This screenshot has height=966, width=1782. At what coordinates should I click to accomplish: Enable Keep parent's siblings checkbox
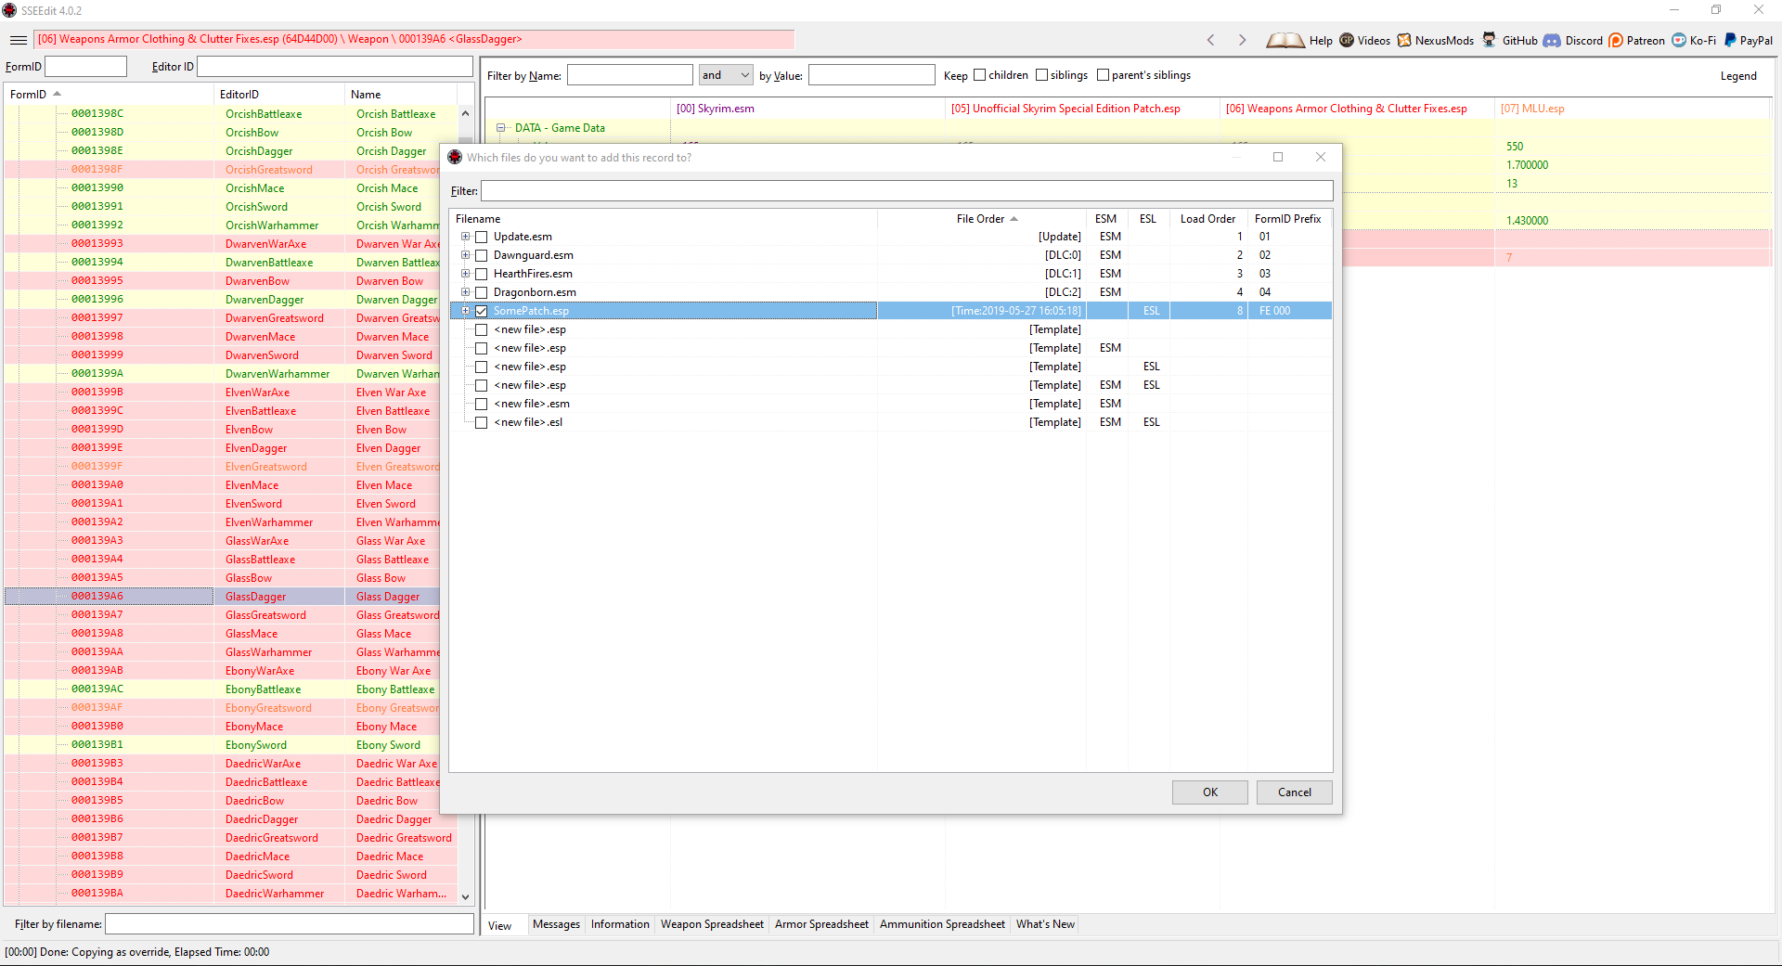pos(1103,75)
